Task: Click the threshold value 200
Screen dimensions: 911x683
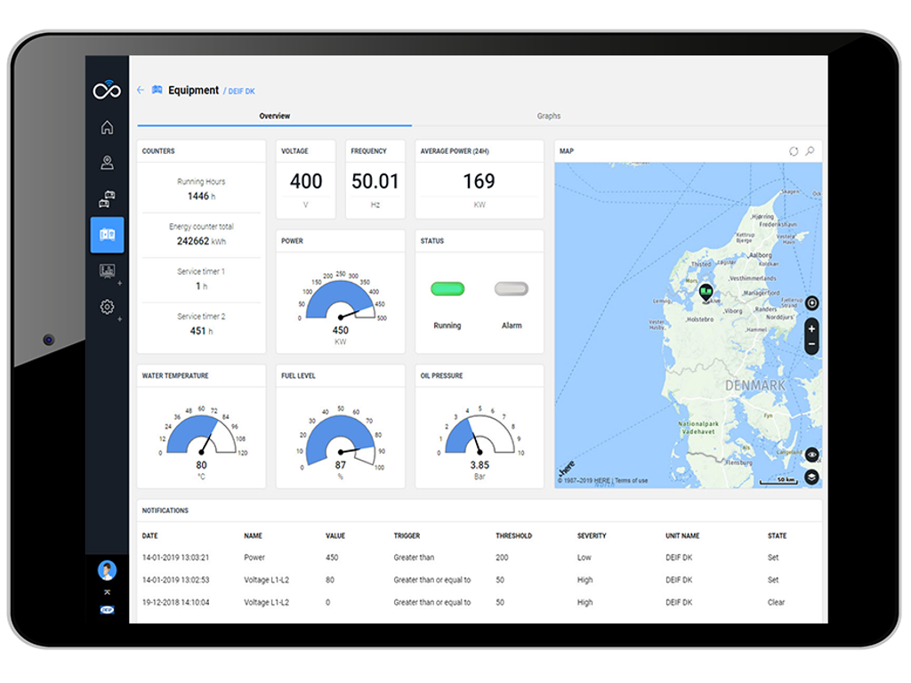Action: (x=502, y=558)
